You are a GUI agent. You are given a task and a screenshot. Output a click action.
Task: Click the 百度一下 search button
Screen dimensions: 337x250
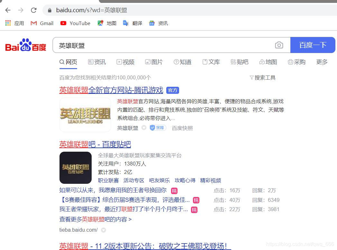coord(313,45)
